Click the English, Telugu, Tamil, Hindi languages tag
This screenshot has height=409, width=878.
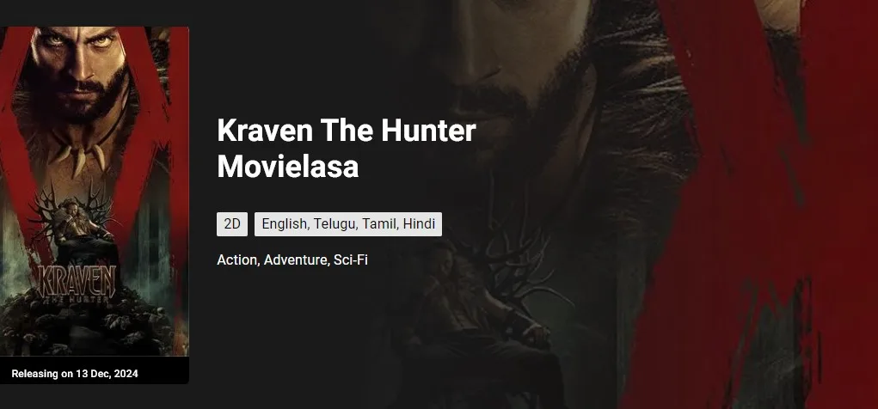pos(348,224)
